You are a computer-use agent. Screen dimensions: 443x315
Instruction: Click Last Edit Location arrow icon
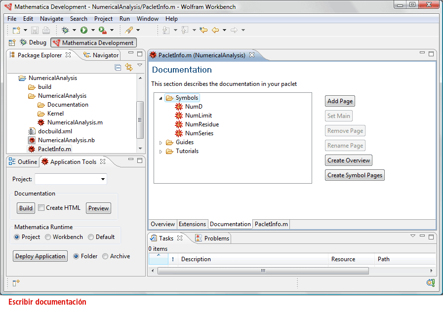tap(203, 30)
